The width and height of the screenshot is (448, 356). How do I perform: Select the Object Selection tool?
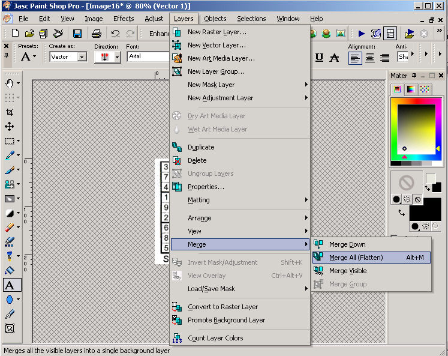click(x=10, y=328)
